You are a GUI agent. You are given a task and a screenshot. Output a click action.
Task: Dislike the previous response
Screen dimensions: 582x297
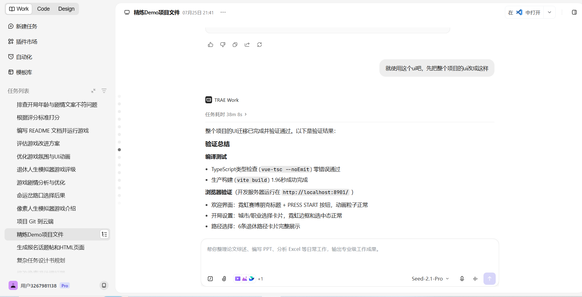tap(223, 45)
